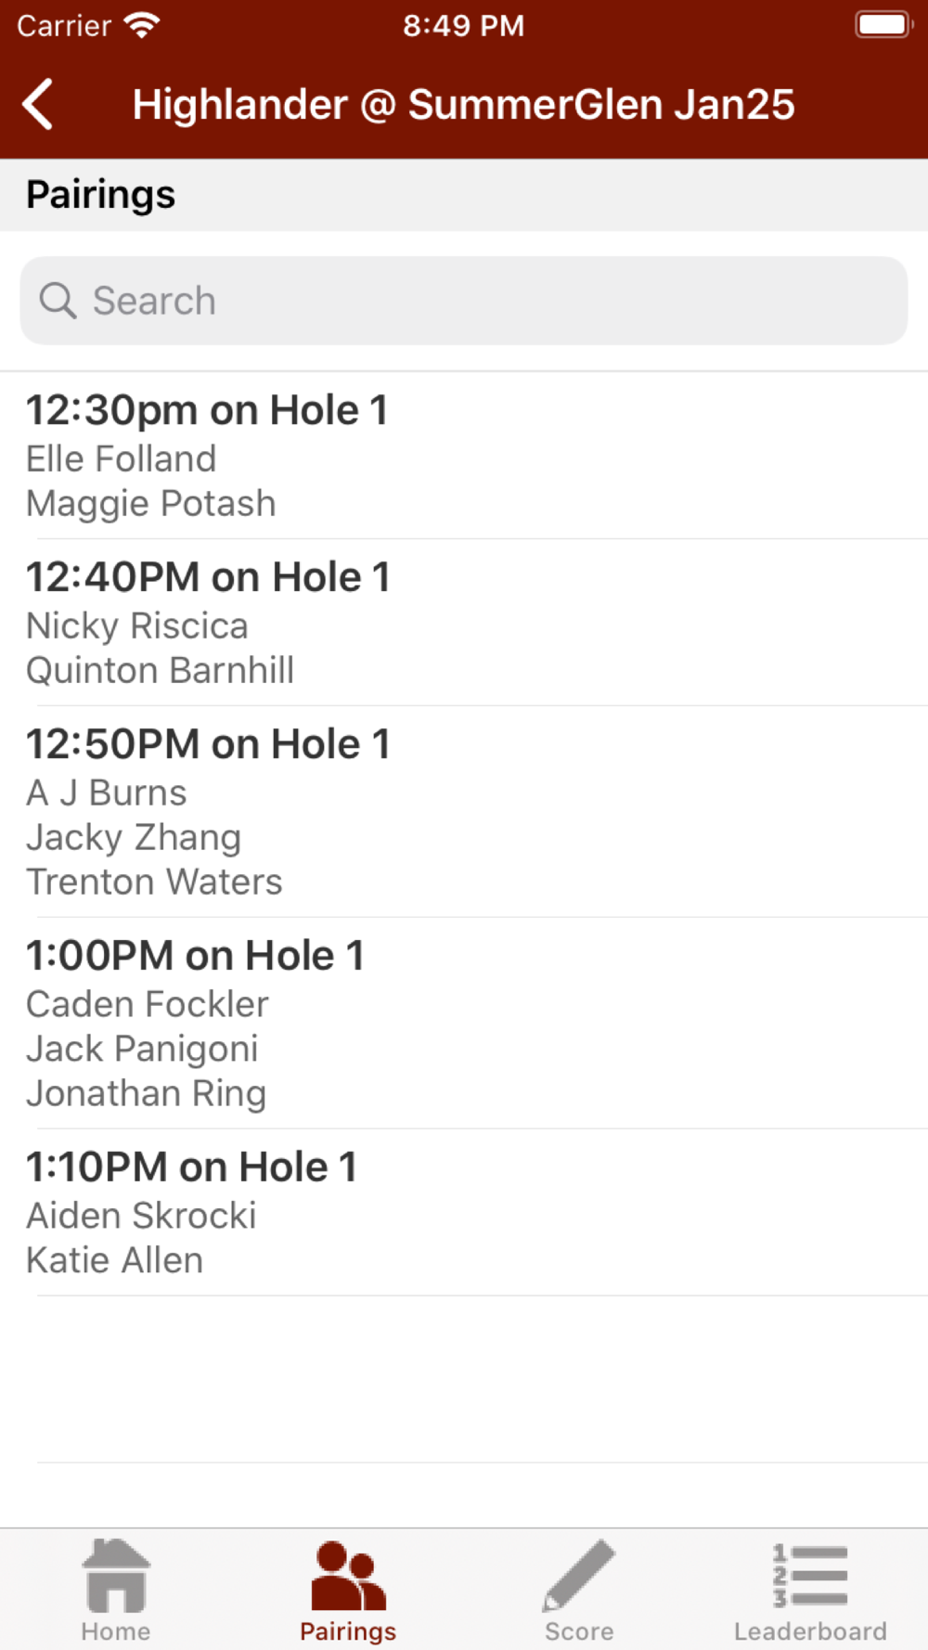Tap the Wi-Fi status icon
Viewport: 928px width, 1650px height.
[142, 25]
